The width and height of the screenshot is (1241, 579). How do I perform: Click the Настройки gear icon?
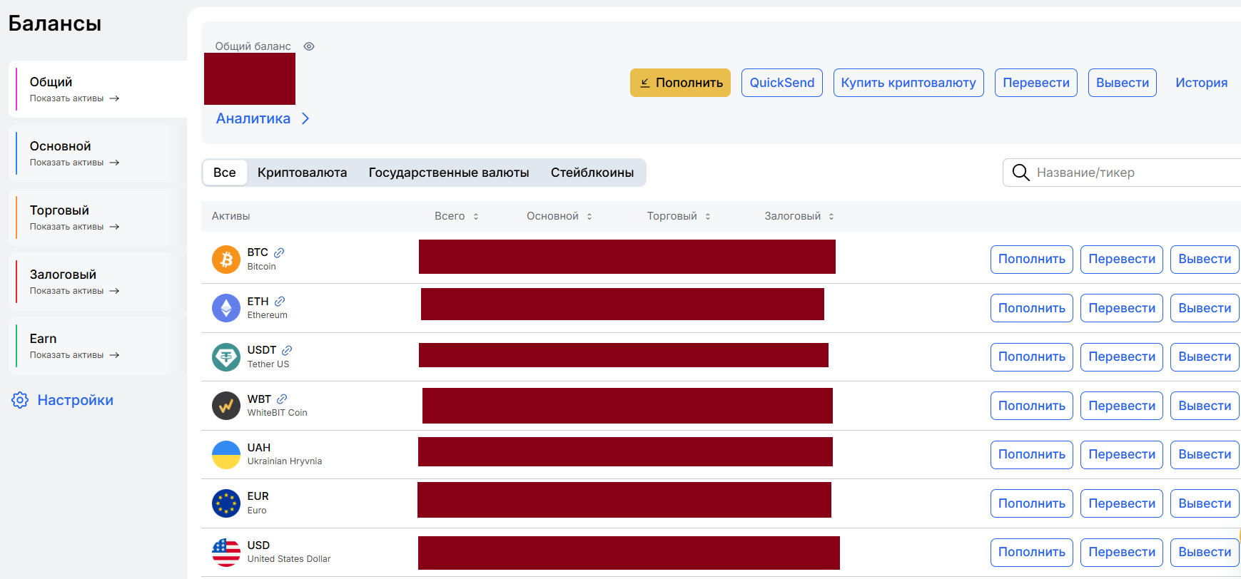(x=20, y=400)
